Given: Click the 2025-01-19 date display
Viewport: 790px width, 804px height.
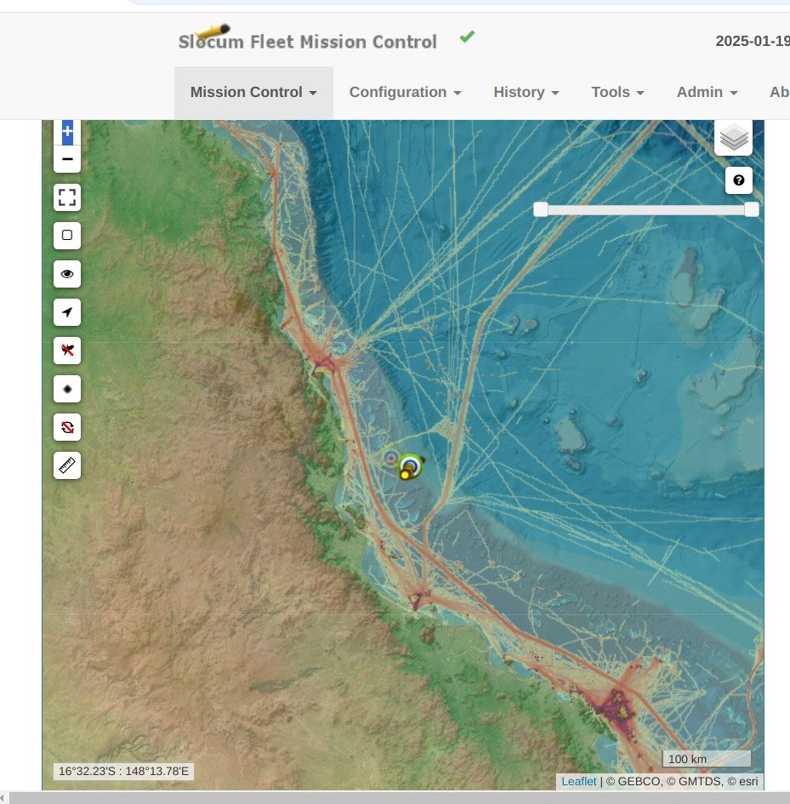Looking at the screenshot, I should point(752,41).
